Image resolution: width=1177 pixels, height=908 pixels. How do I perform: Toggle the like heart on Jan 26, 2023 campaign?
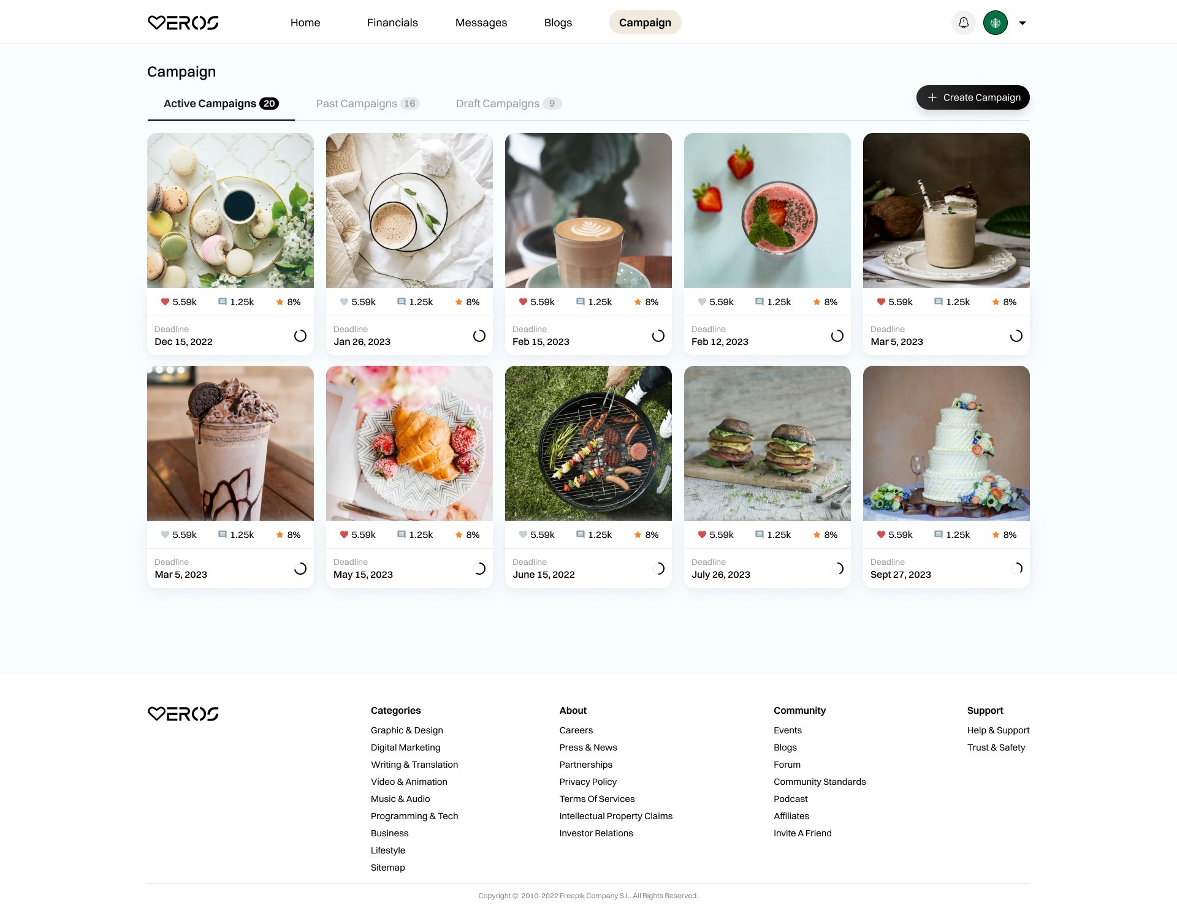pyautogui.click(x=344, y=301)
